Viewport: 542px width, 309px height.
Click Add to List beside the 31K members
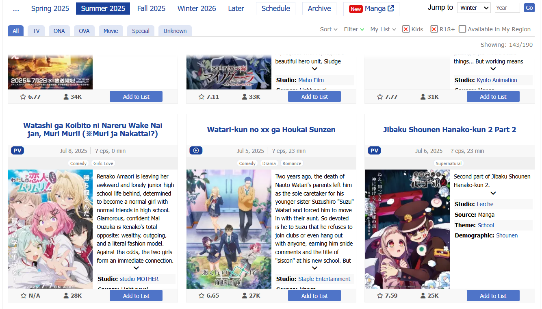click(x=493, y=97)
